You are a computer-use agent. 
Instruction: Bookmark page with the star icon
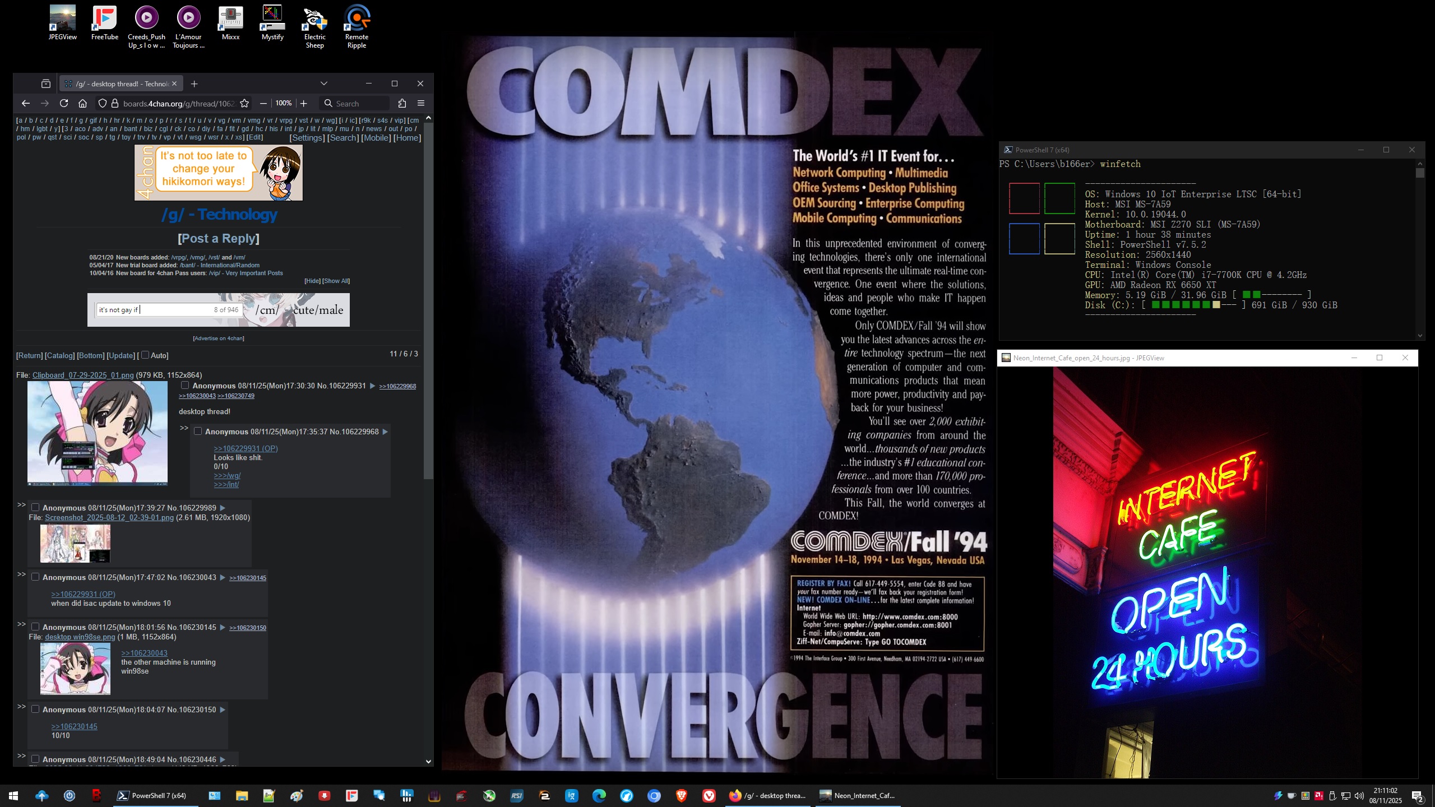pos(244,103)
